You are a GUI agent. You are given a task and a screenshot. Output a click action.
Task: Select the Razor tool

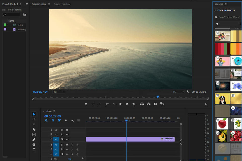34,129
